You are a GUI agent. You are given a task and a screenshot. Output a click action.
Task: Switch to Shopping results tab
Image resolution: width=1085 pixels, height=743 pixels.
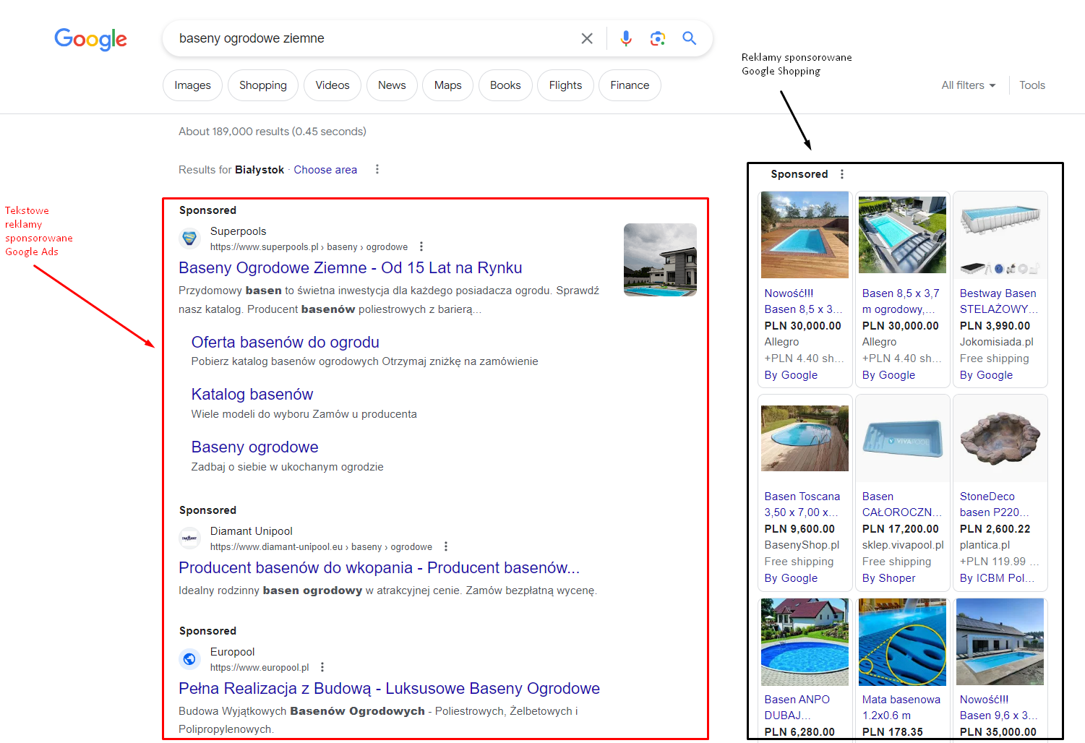point(263,85)
